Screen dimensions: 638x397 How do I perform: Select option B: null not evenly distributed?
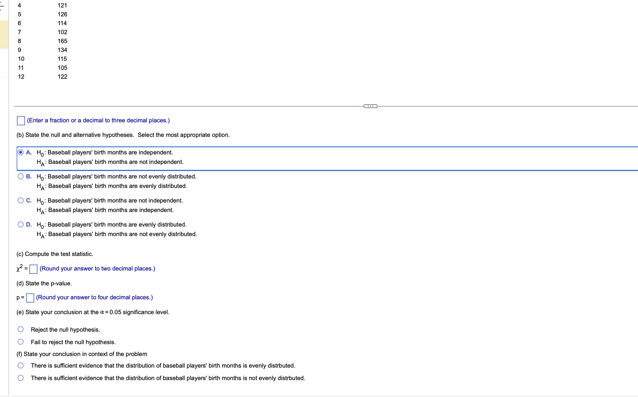tap(21, 177)
